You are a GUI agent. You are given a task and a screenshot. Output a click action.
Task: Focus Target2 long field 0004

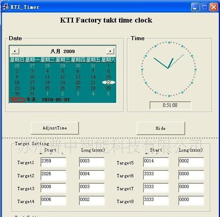(x=92, y=175)
